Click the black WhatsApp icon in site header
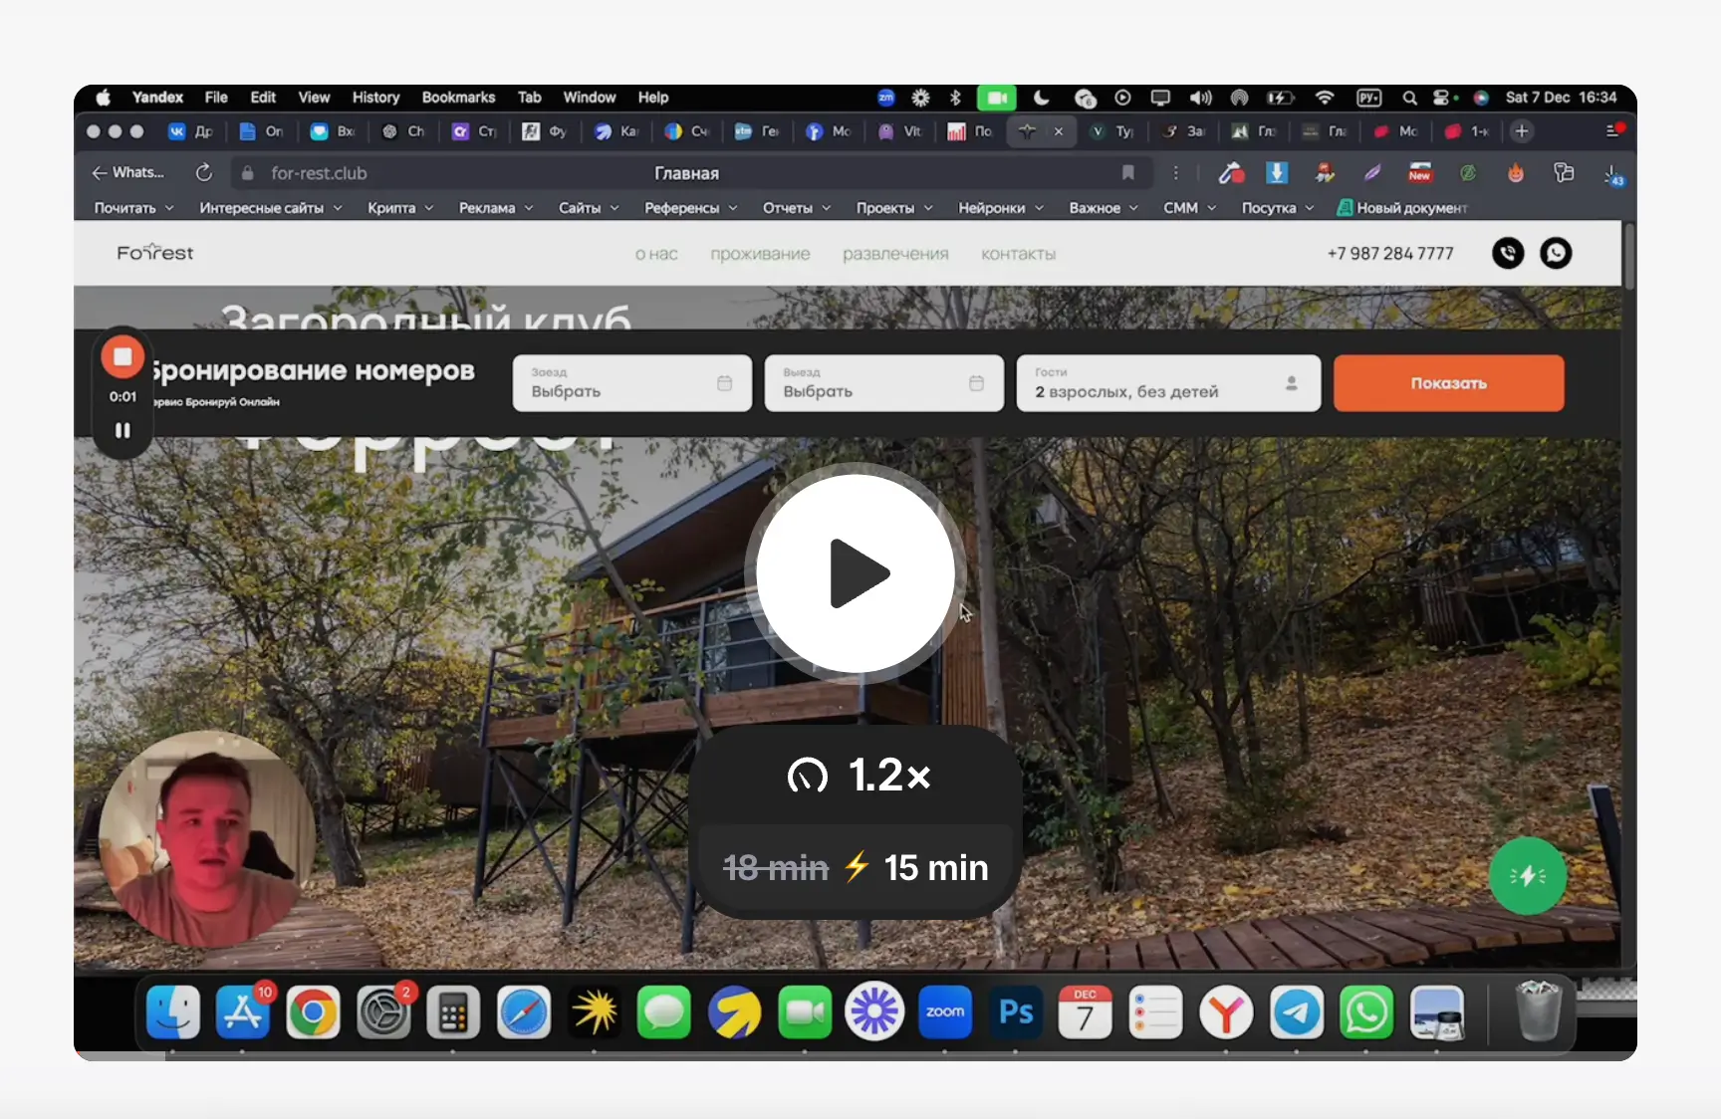This screenshot has width=1721, height=1119. 1556,254
